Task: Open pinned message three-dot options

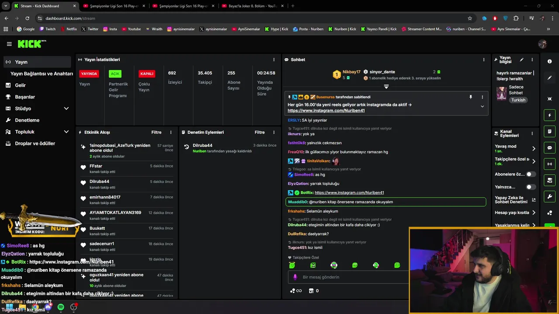Action: click(482, 97)
